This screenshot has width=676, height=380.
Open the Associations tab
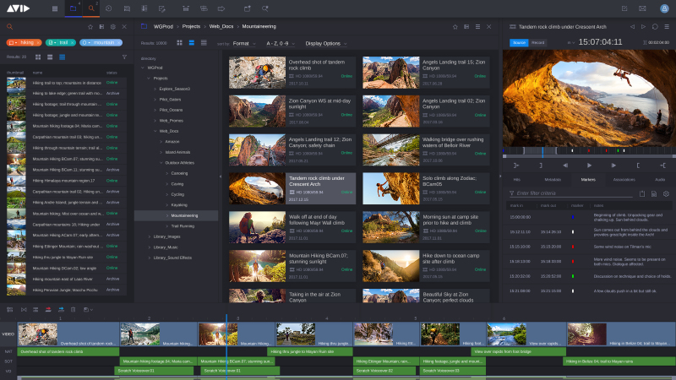[x=624, y=180]
